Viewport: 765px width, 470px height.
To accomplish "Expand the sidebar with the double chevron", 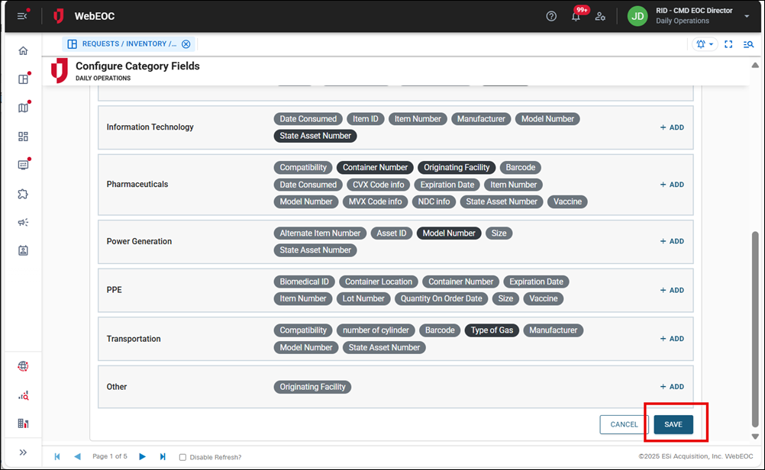I will tap(23, 452).
